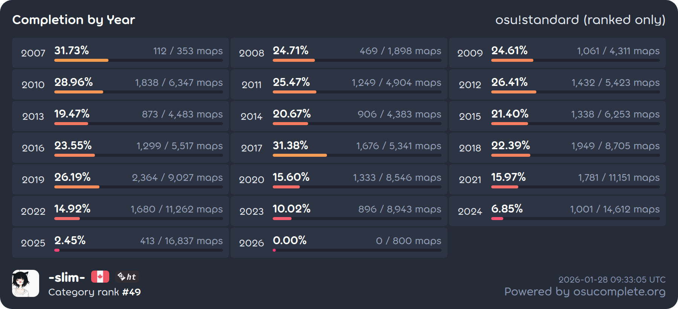Select the 2025 year card's 2.45% value
Image resolution: width=678 pixels, height=309 pixels.
[x=70, y=240]
